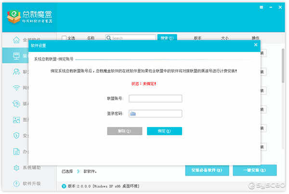Close the 总裁魔盒 main window

280,7
